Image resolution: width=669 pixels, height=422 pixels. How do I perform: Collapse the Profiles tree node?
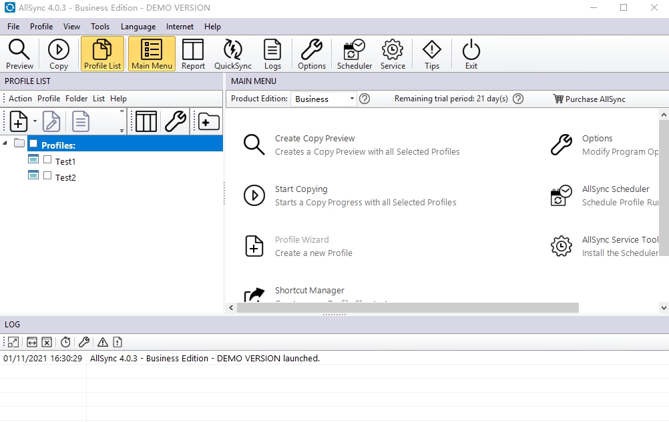point(5,141)
